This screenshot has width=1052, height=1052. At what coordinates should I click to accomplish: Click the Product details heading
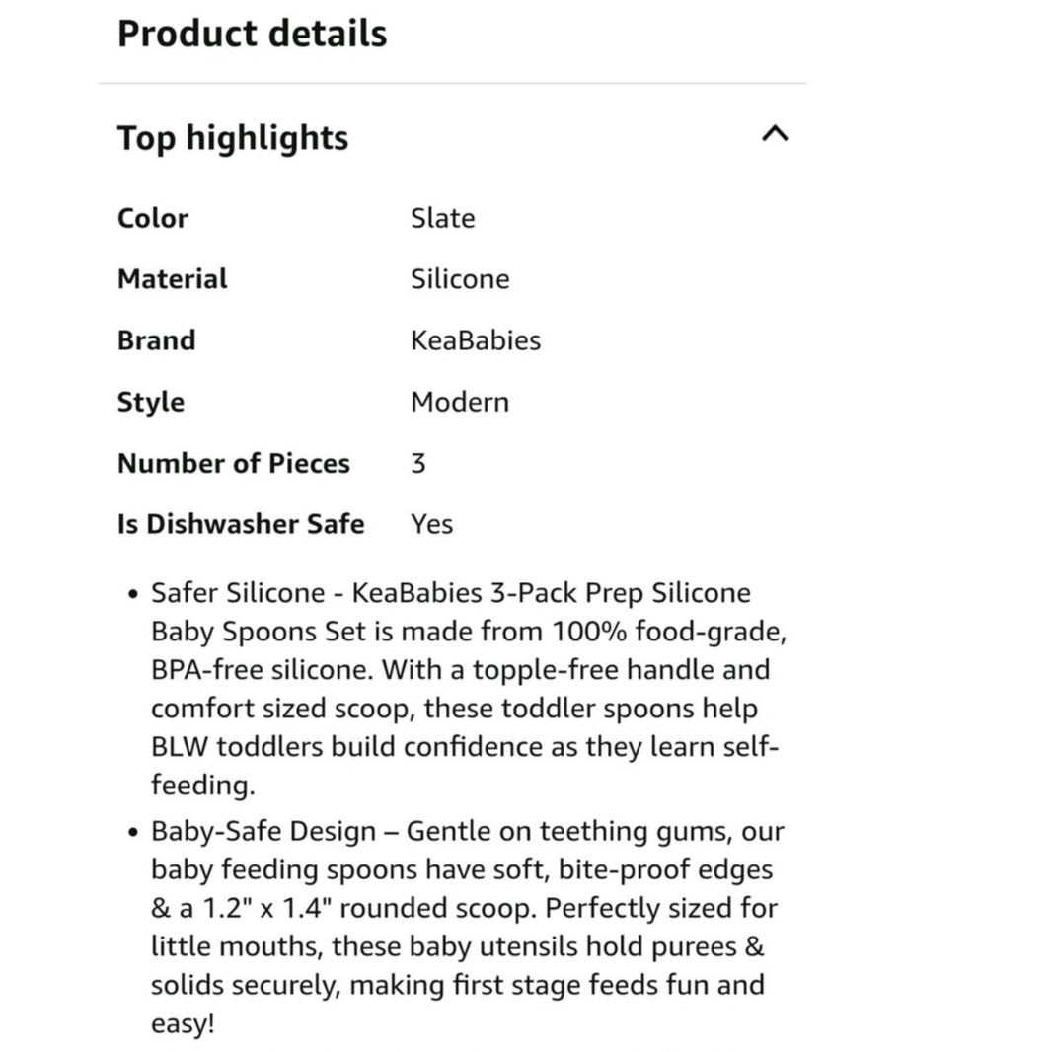[252, 34]
